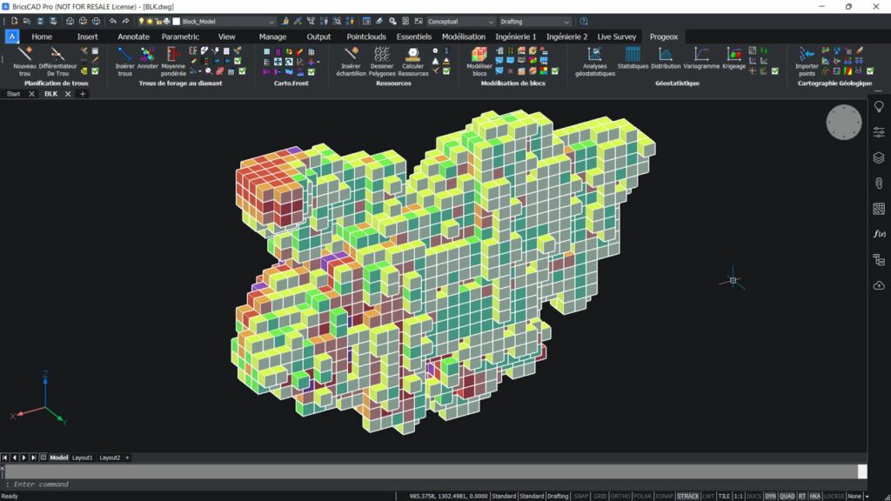
Task: Click the New document icon
Action: [x=14, y=21]
